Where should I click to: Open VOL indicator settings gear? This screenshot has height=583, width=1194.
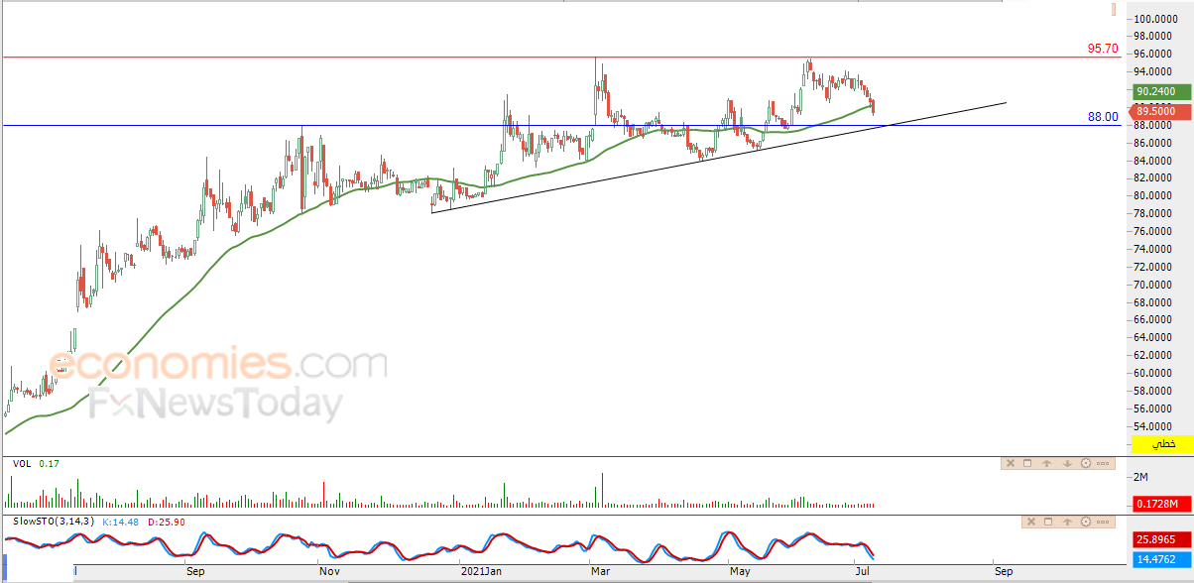click(1086, 463)
